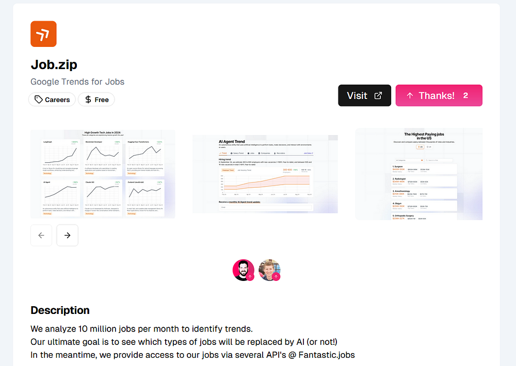This screenshot has height=366, width=516.
Task: Open the bearded upvoter's avatar
Action: 244,270
